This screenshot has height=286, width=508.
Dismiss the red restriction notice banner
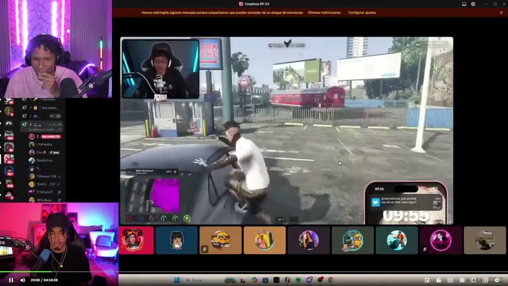[x=501, y=13]
